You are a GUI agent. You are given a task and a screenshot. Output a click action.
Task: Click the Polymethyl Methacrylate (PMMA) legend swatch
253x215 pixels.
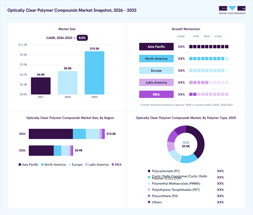[149, 184]
